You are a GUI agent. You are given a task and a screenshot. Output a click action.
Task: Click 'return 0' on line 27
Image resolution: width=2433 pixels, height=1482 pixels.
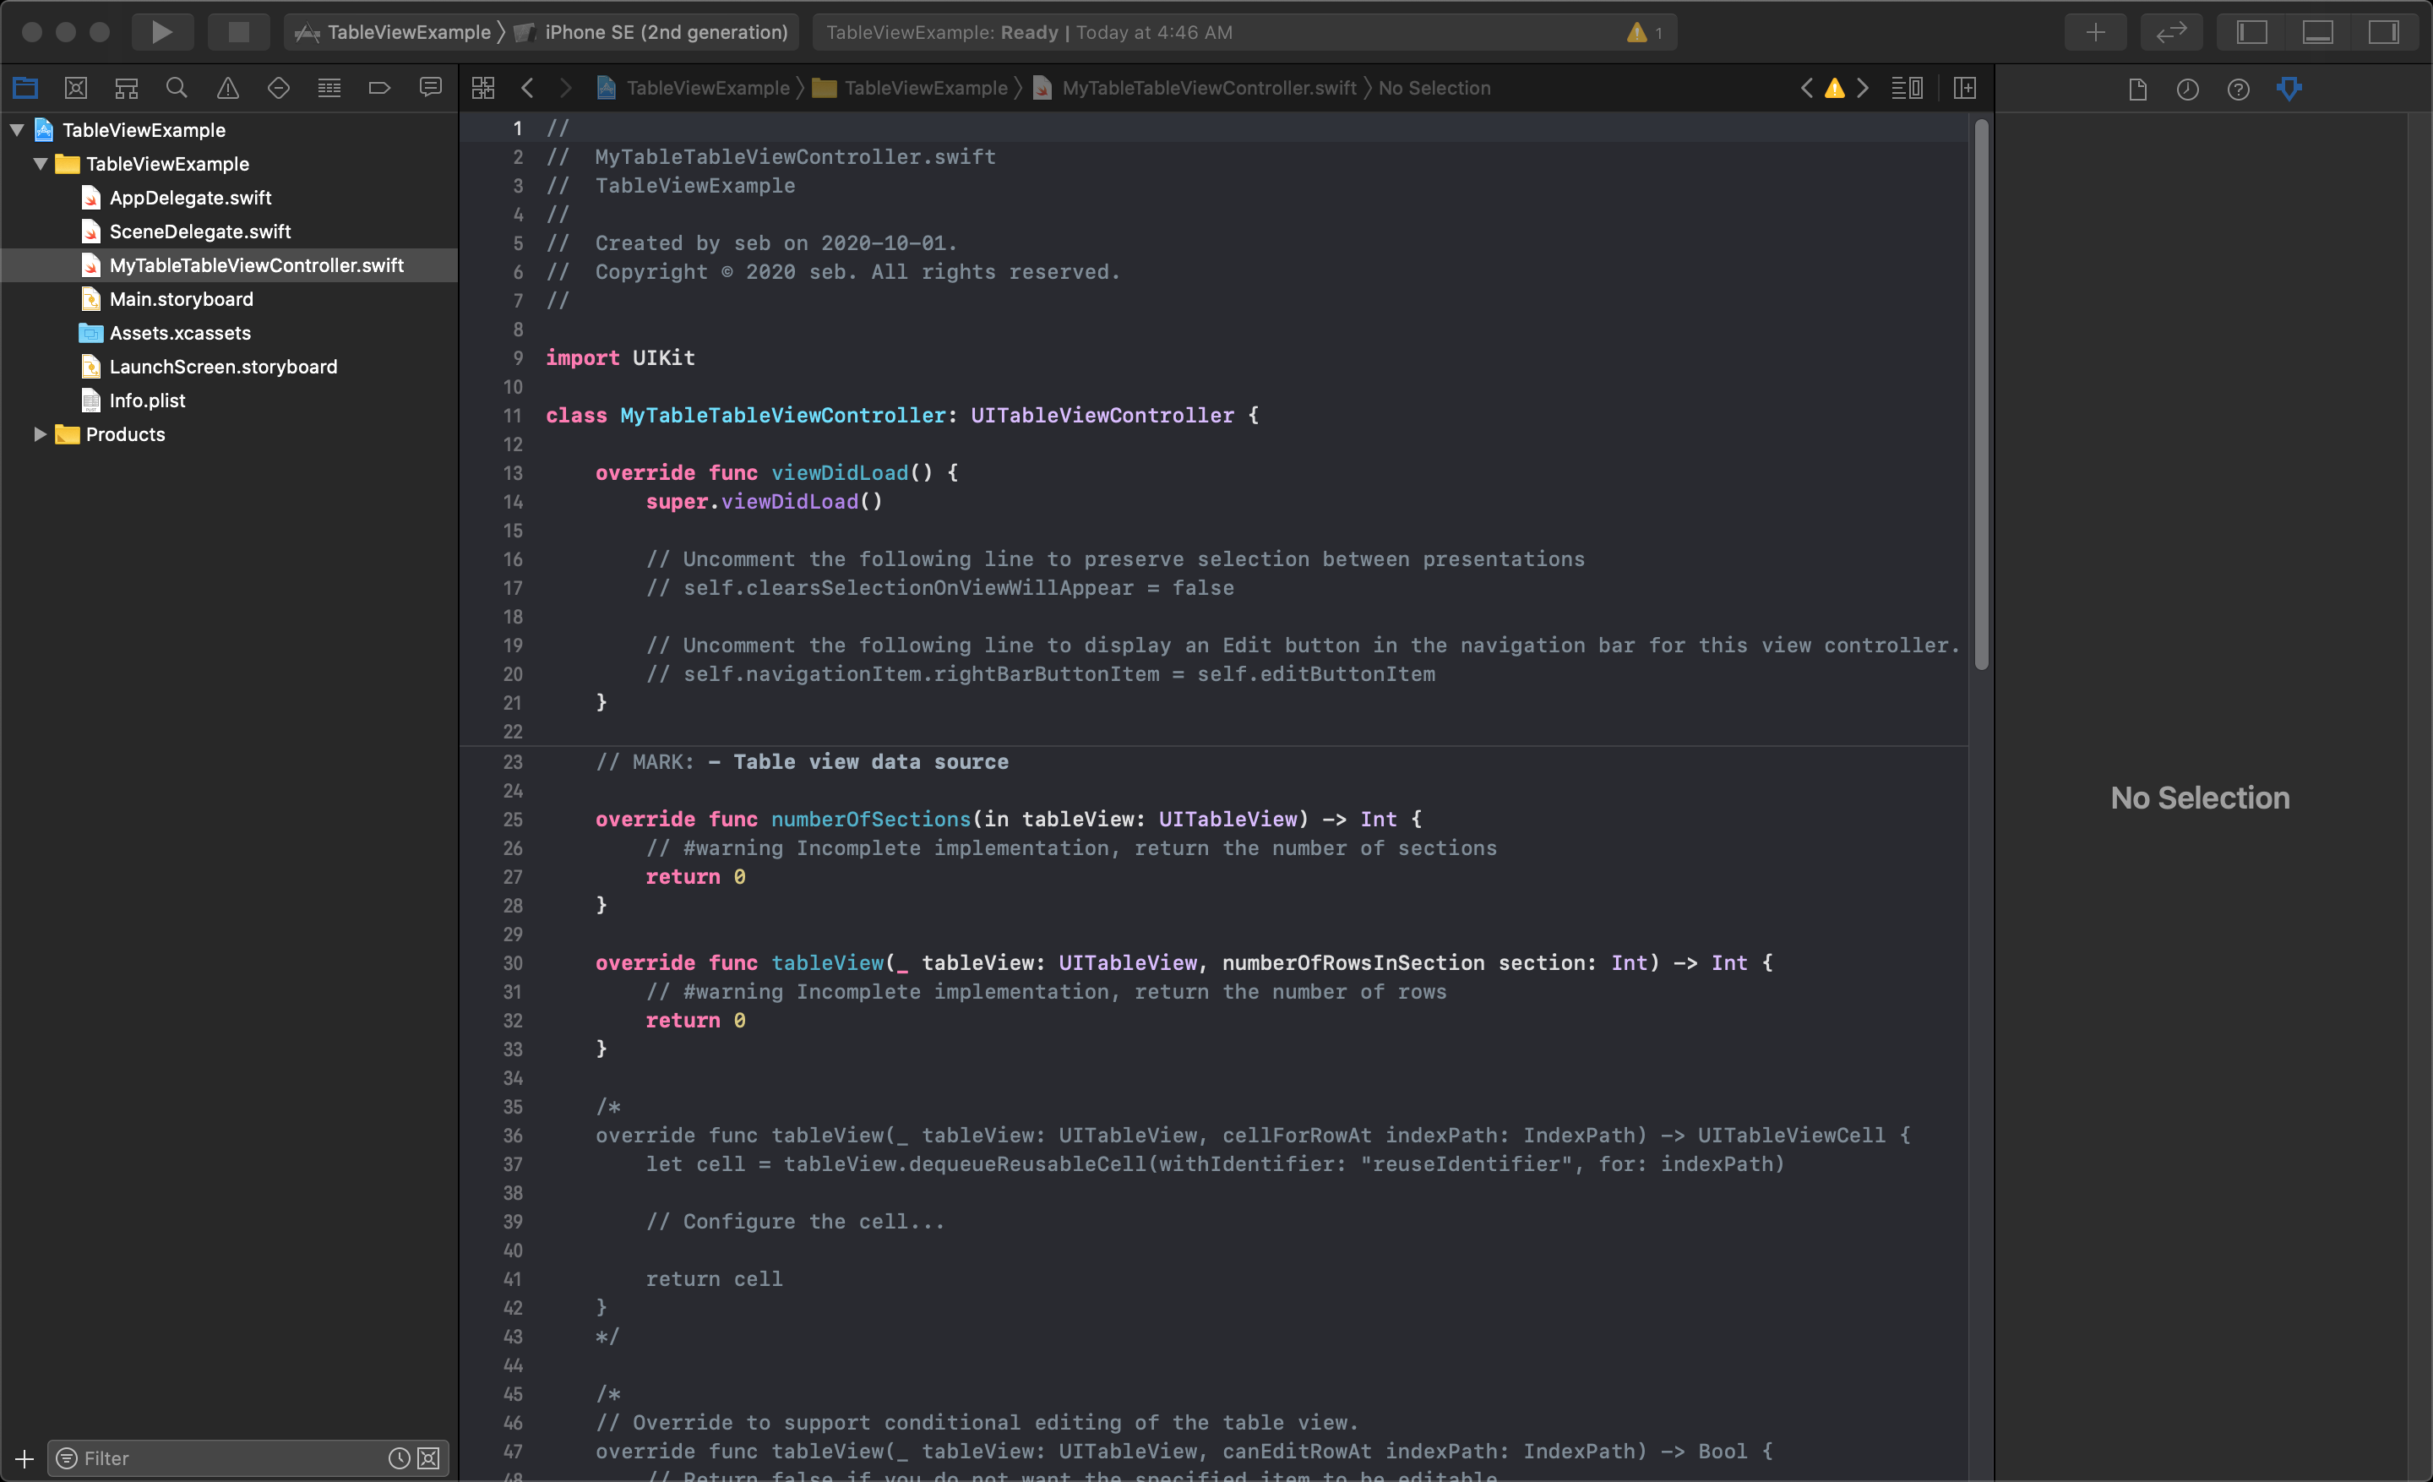pyautogui.click(x=695, y=877)
